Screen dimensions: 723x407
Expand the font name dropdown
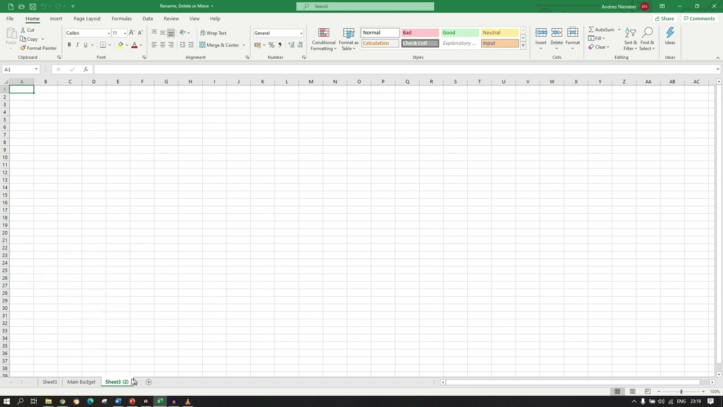(x=108, y=33)
